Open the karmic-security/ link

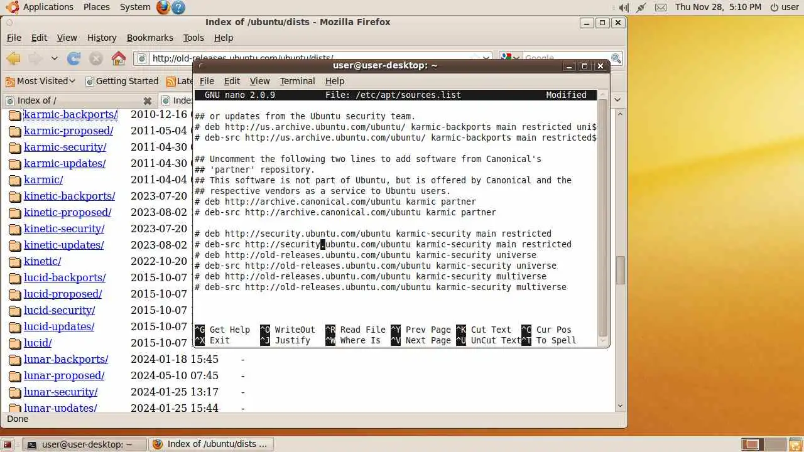coord(65,147)
